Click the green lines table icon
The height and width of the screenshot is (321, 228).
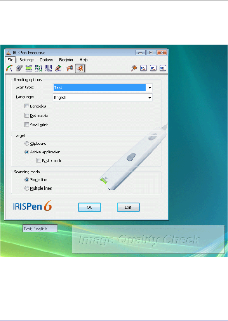[x=29, y=68]
